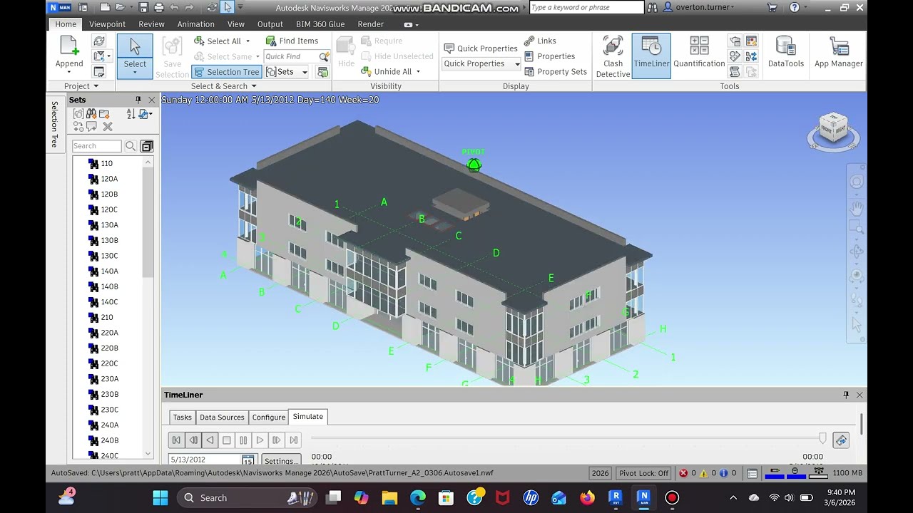Click the Print quick-access icon
The height and width of the screenshot is (513, 913).
point(158,8)
